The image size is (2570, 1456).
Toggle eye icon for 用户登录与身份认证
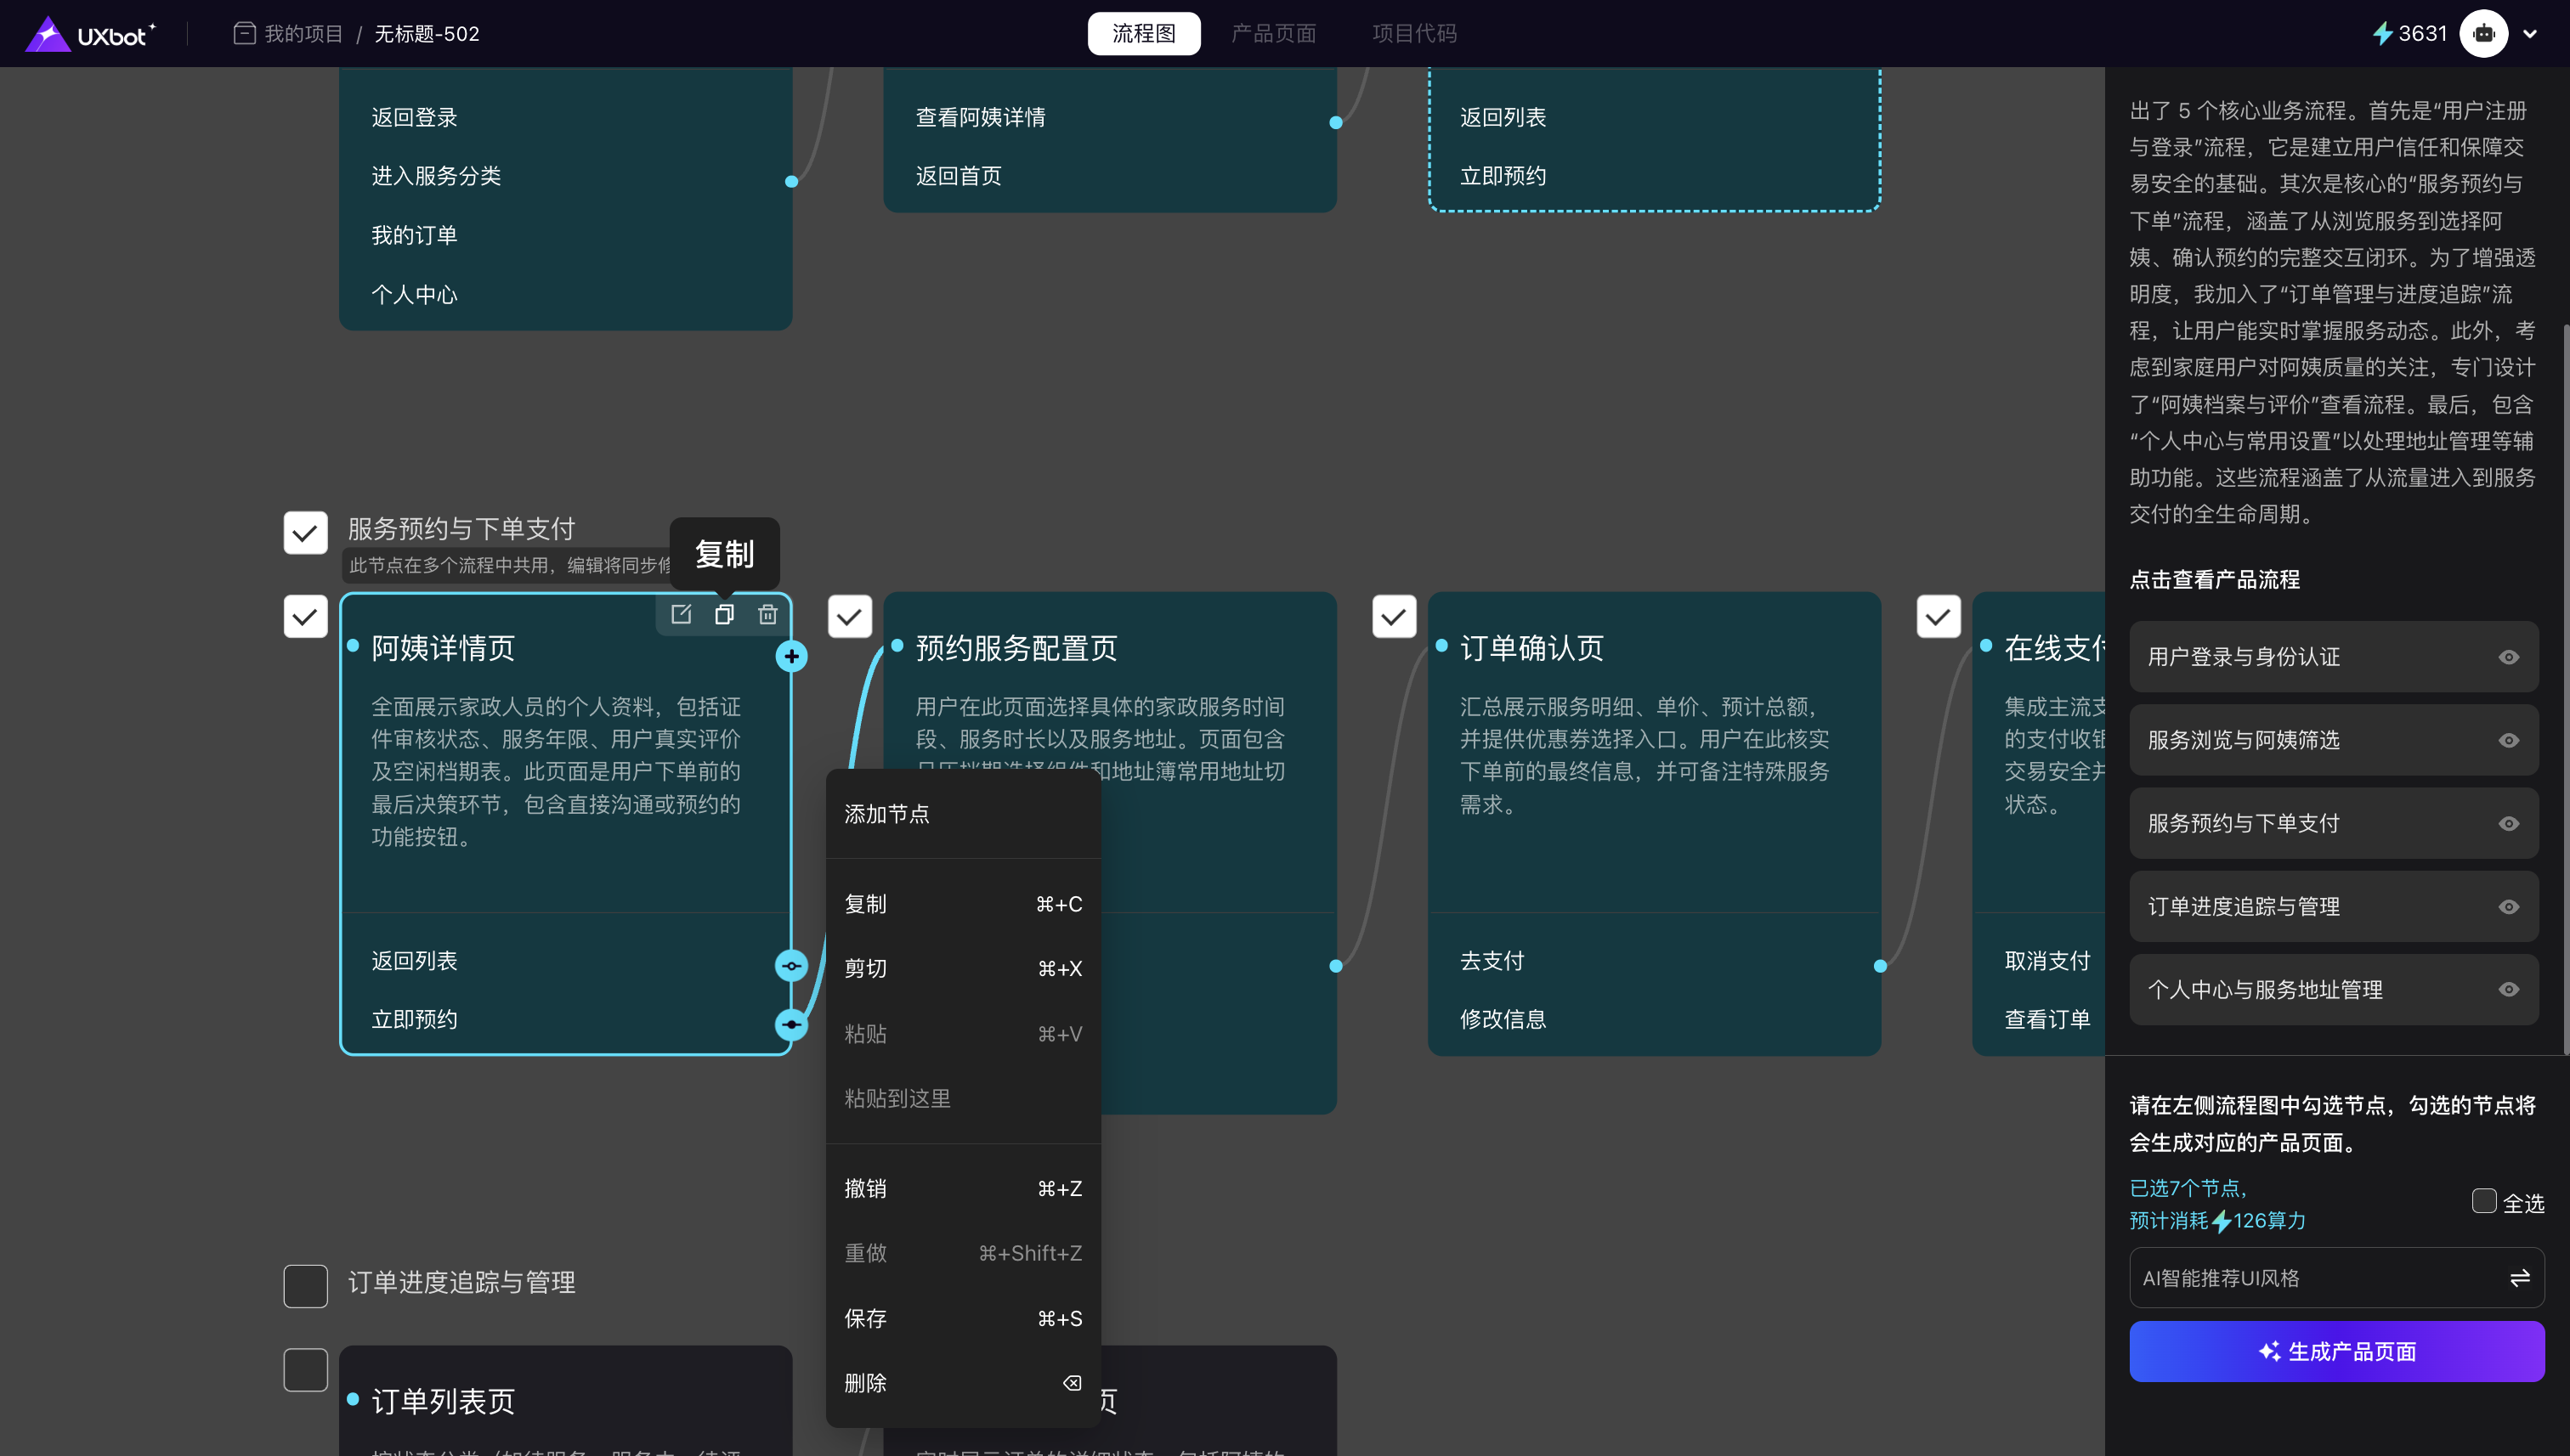[2508, 657]
